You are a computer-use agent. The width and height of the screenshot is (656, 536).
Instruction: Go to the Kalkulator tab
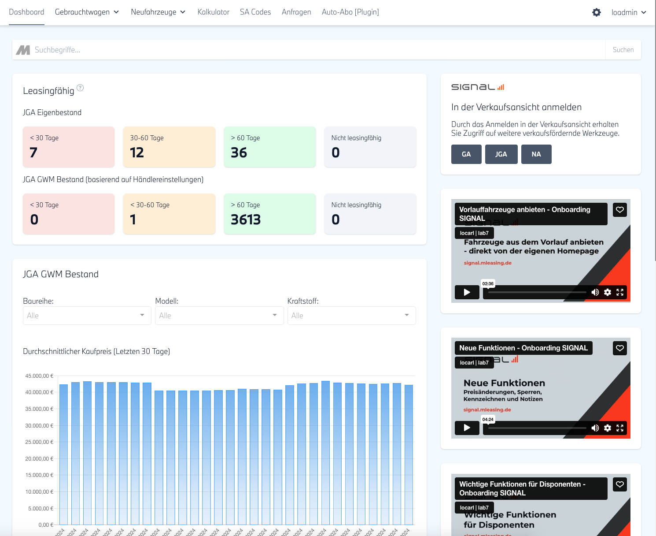(x=214, y=12)
